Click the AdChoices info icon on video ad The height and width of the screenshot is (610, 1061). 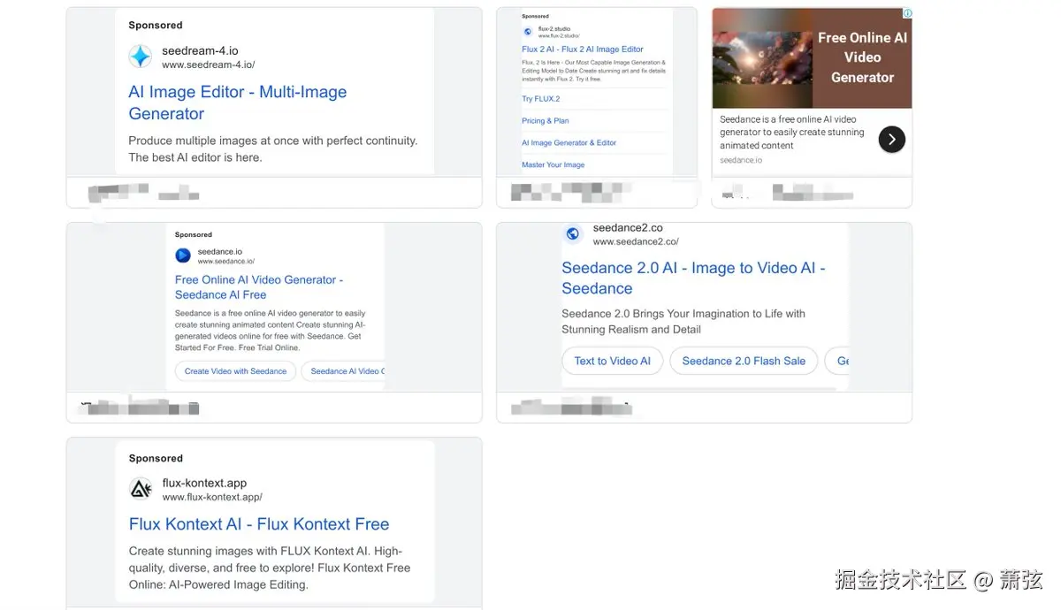[906, 13]
